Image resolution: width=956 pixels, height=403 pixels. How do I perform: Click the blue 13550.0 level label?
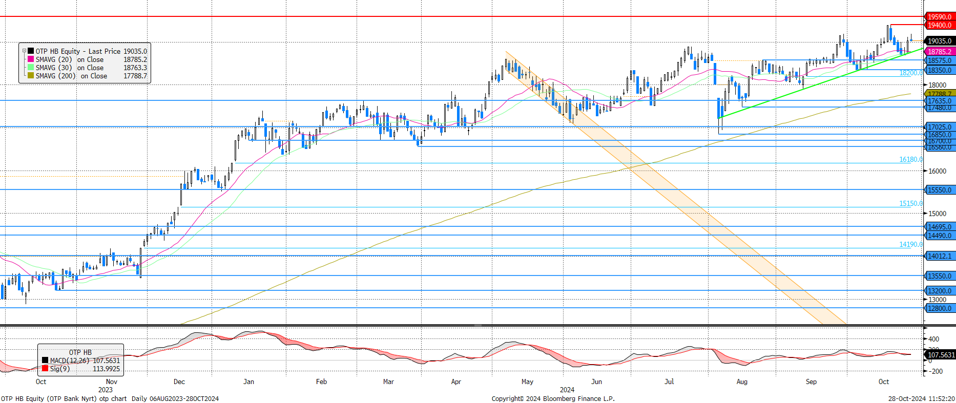pyautogui.click(x=940, y=276)
